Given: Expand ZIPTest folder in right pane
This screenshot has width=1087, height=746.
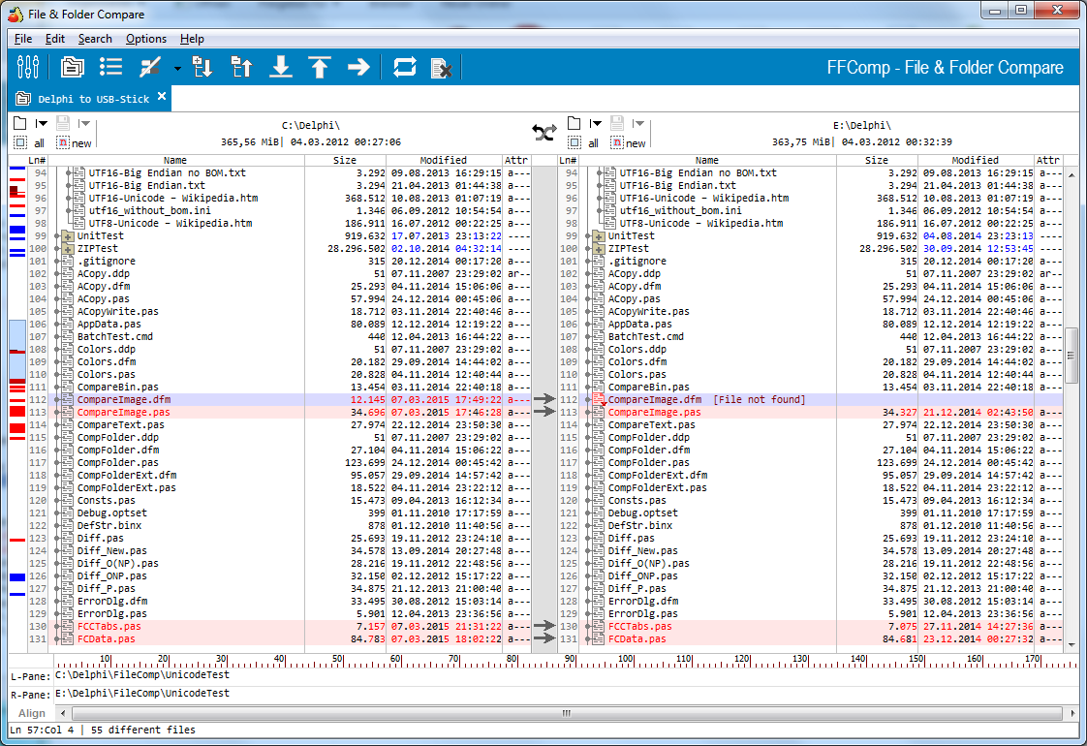Looking at the screenshot, I should 599,249.
